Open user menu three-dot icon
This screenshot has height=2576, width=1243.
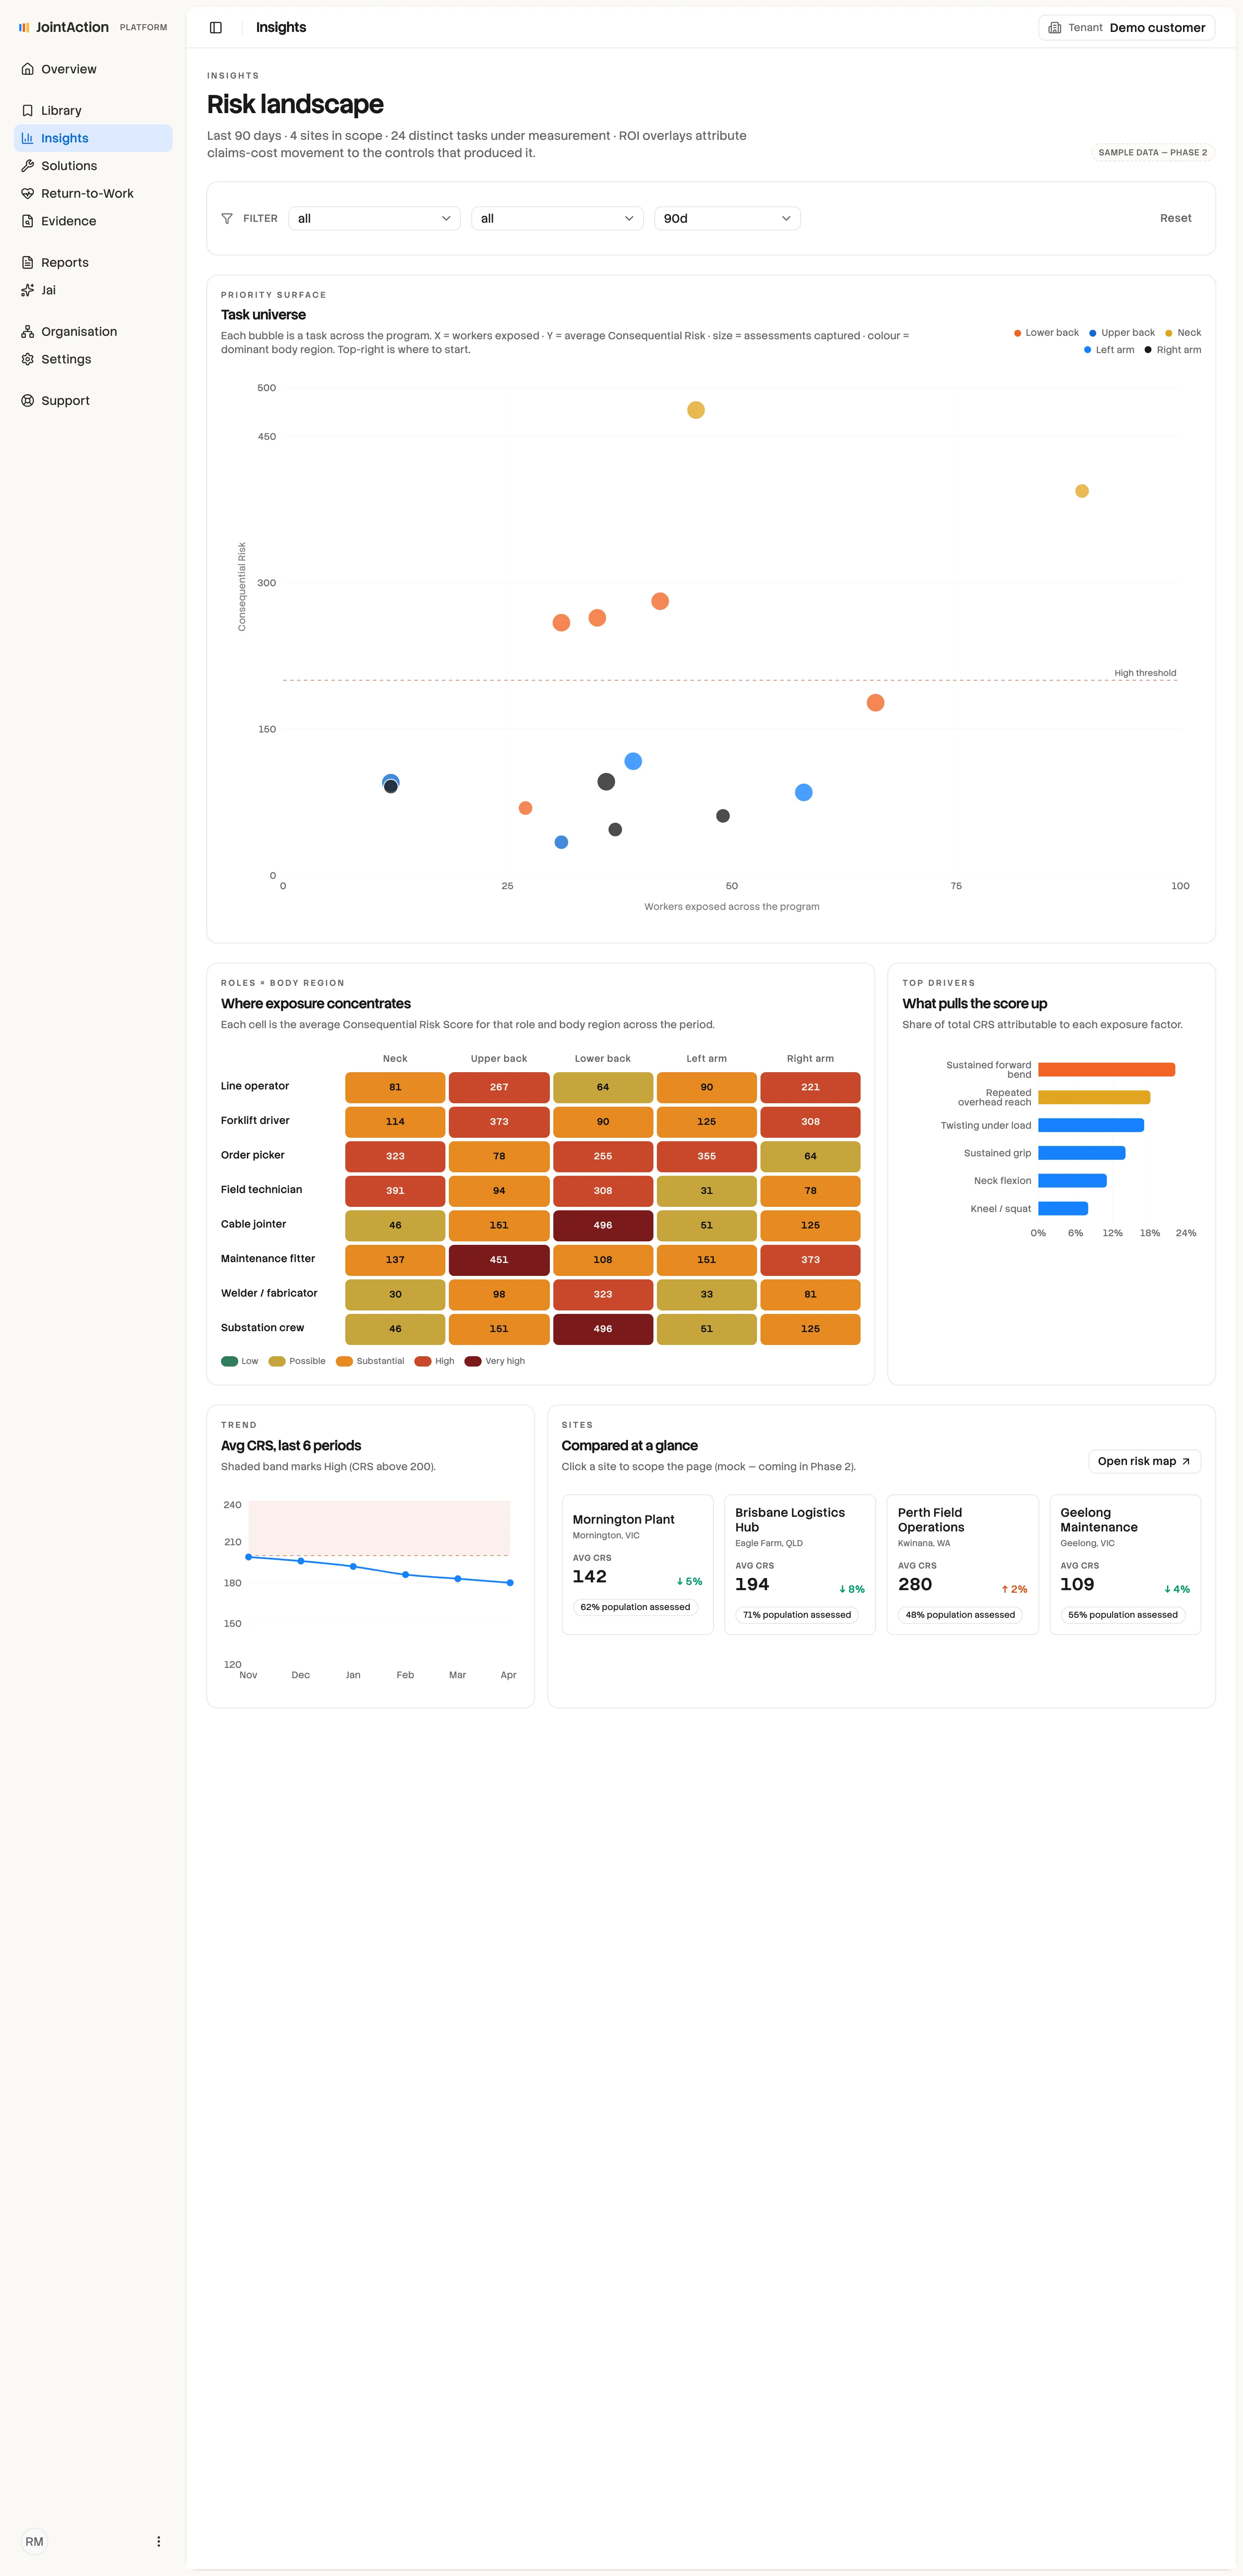pyautogui.click(x=158, y=2541)
